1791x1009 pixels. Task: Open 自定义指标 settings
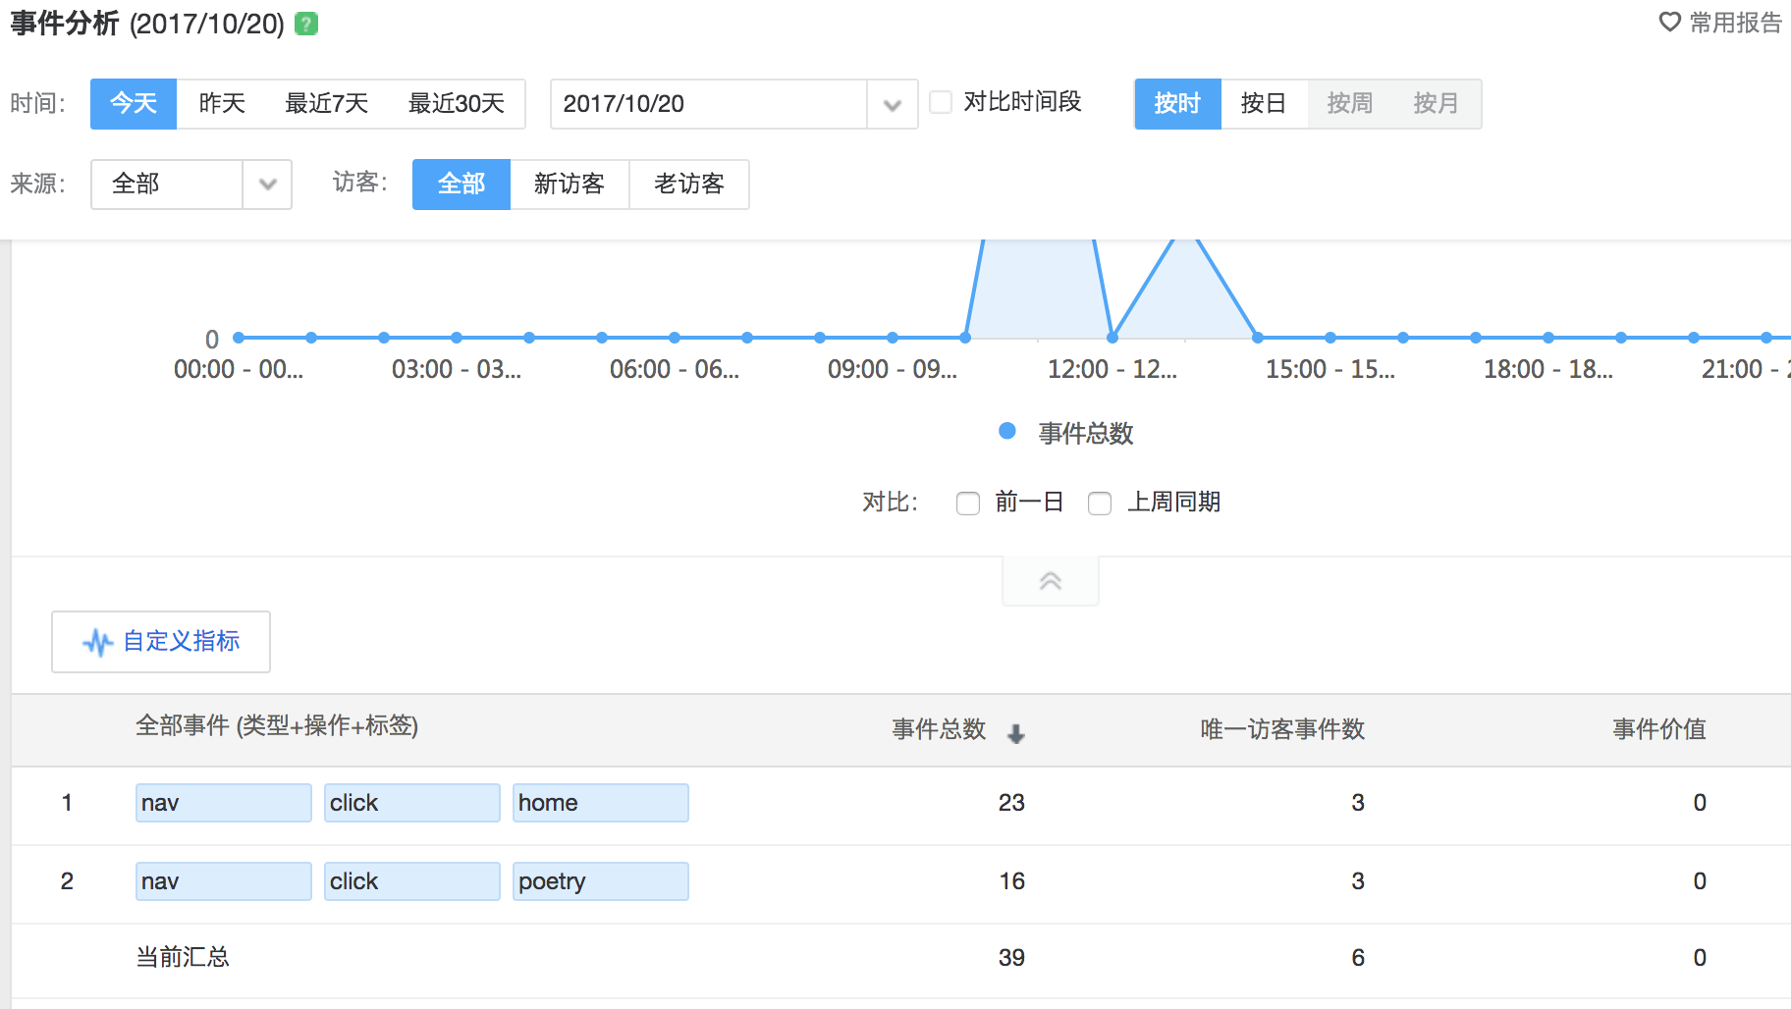[161, 642]
